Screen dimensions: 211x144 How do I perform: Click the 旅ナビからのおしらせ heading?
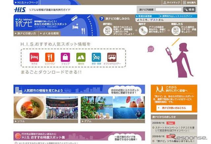tap(164, 117)
